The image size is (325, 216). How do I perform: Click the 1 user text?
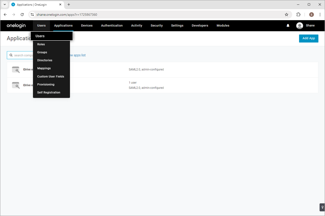(133, 82)
